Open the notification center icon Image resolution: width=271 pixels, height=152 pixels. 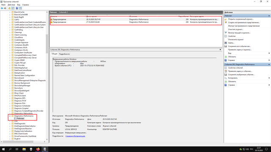coord(266,149)
